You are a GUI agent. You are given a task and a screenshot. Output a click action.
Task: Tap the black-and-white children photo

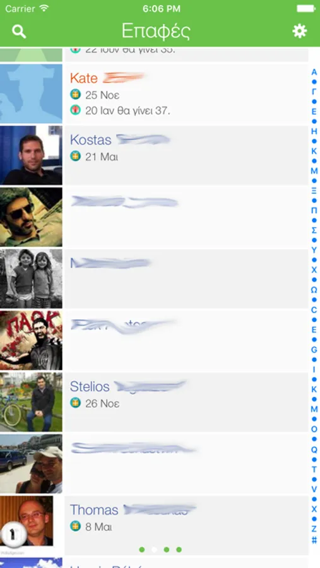31,278
